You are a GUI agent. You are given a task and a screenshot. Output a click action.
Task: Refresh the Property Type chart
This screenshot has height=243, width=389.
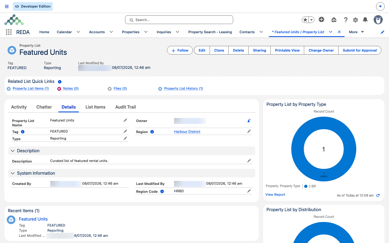click(378, 195)
